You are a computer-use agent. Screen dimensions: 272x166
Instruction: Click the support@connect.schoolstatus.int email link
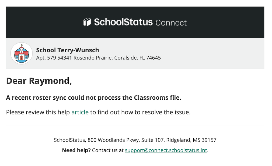tap(166, 150)
